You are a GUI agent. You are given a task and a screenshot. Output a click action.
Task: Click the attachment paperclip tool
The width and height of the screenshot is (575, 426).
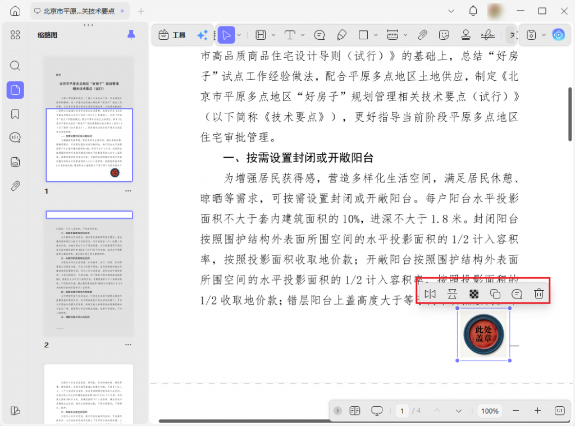[423, 35]
